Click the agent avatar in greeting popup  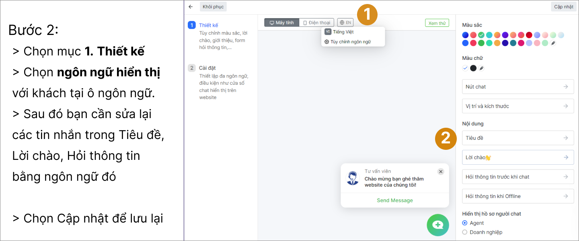tap(353, 178)
